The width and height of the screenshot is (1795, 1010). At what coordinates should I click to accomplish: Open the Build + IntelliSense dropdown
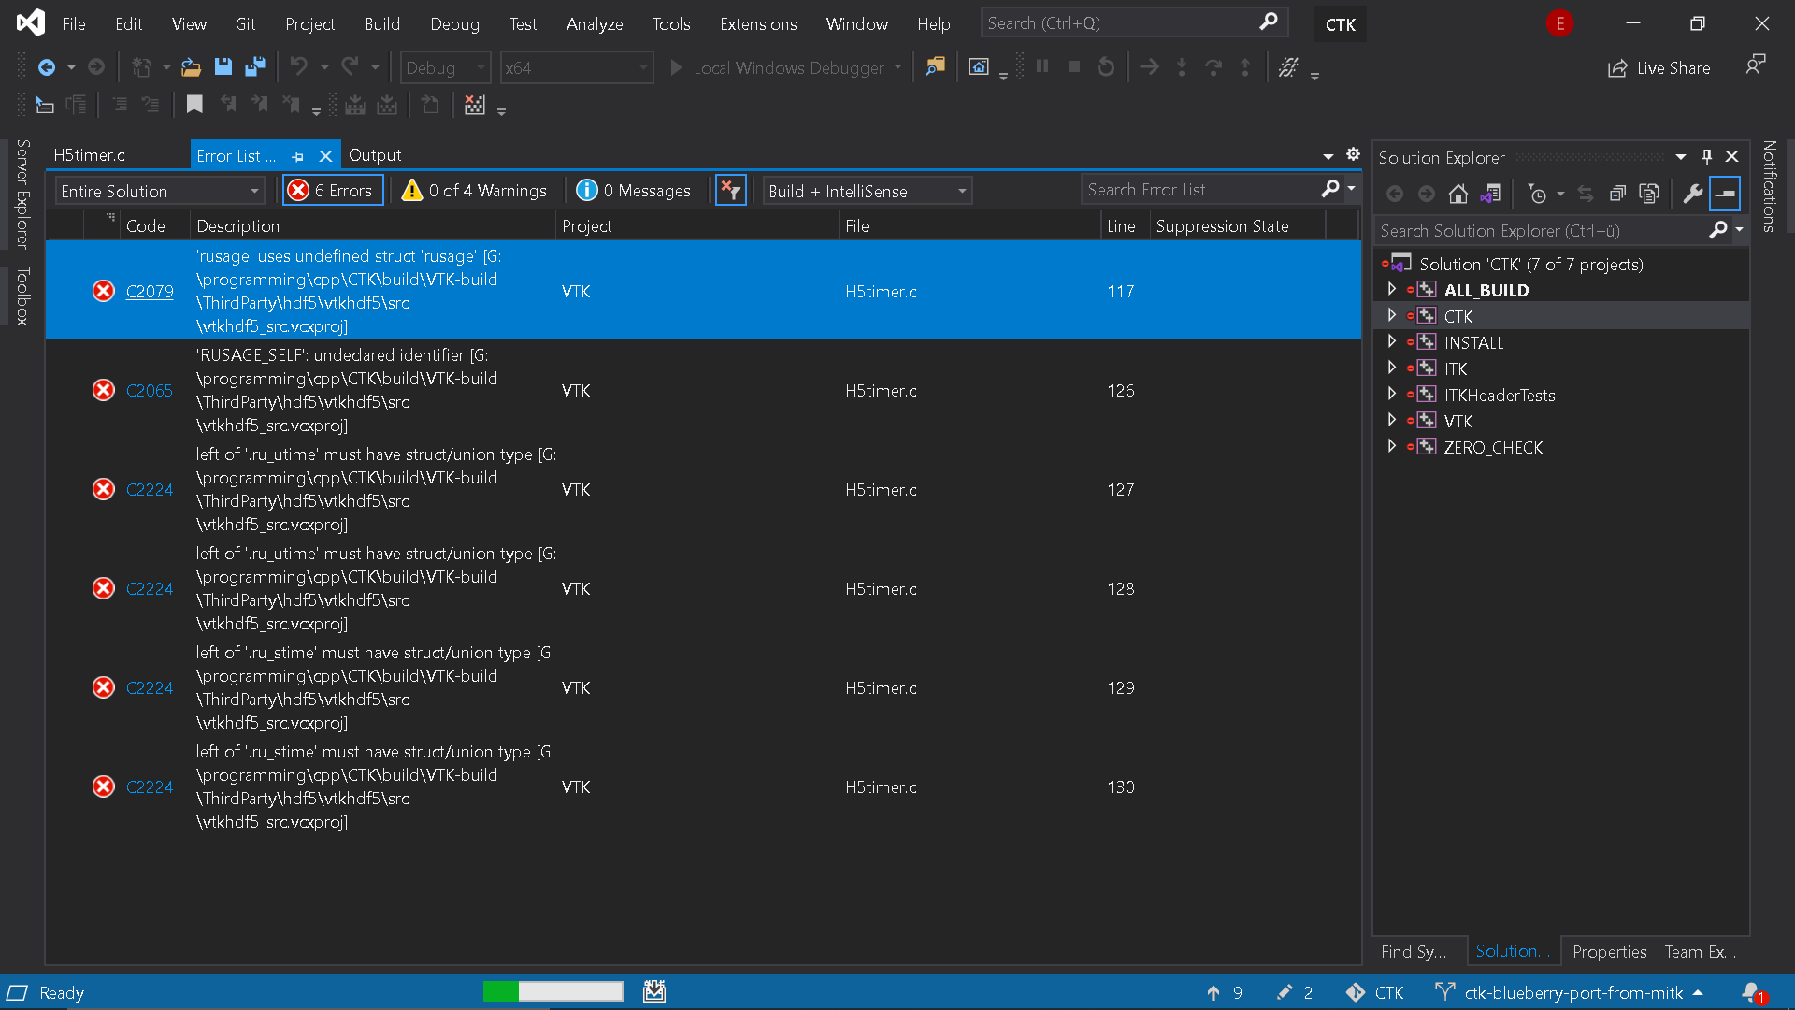pyautogui.click(x=867, y=191)
